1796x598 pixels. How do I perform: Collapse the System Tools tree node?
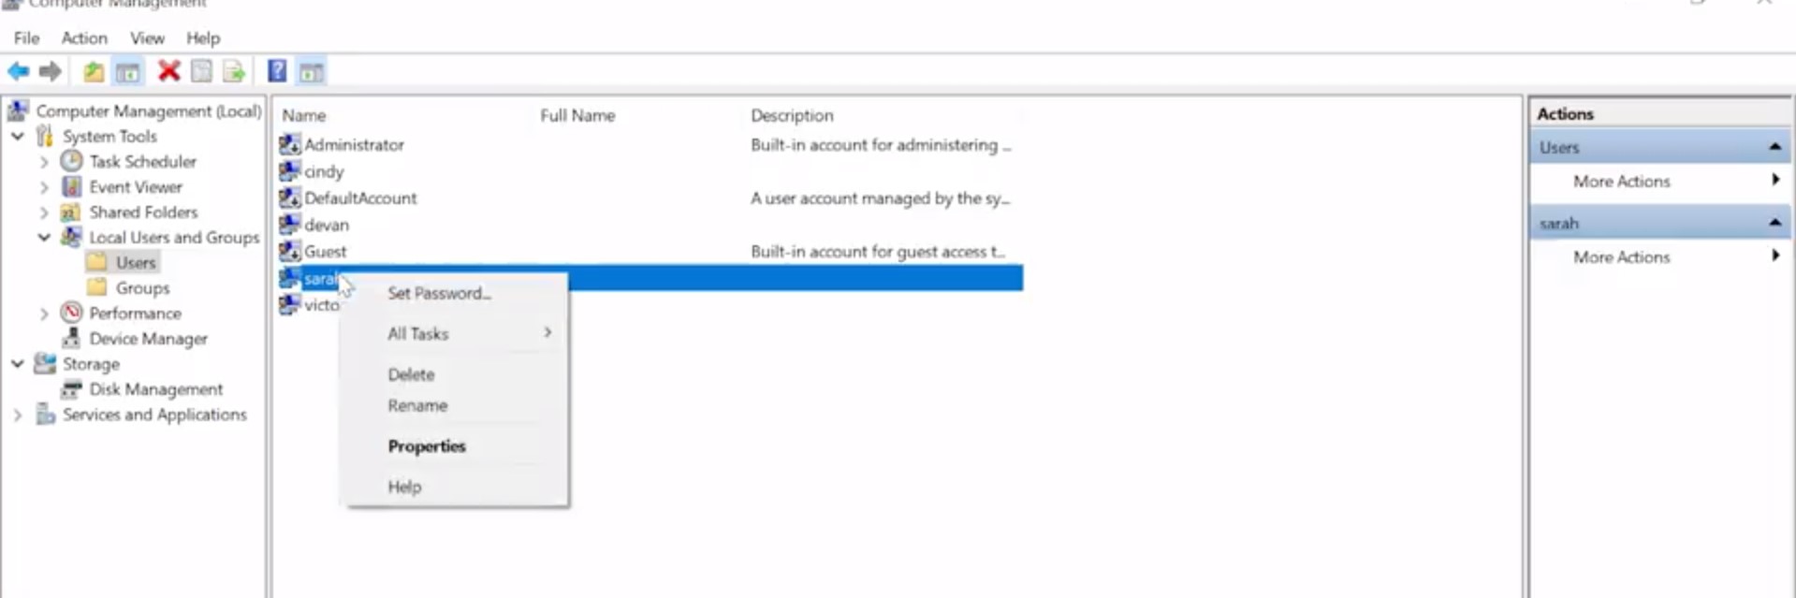click(x=18, y=137)
